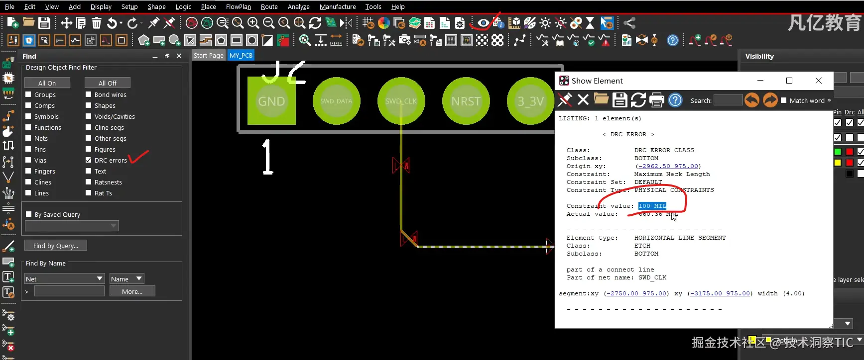Click the Add circle shape icon
Image resolution: width=864 pixels, height=360 pixels.
[174, 40]
